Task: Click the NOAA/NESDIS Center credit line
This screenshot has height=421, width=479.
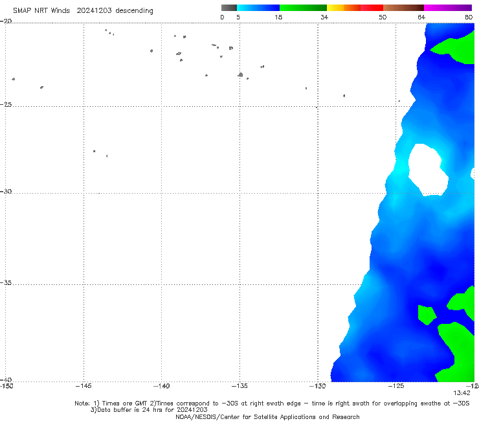Action: pyautogui.click(x=267, y=416)
